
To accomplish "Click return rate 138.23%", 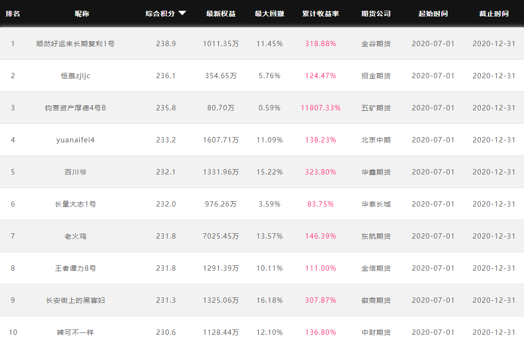I will 321,140.
